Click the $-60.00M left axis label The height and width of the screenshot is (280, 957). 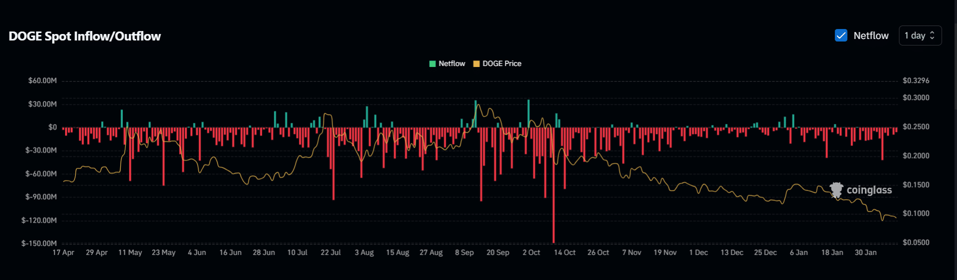pos(41,173)
